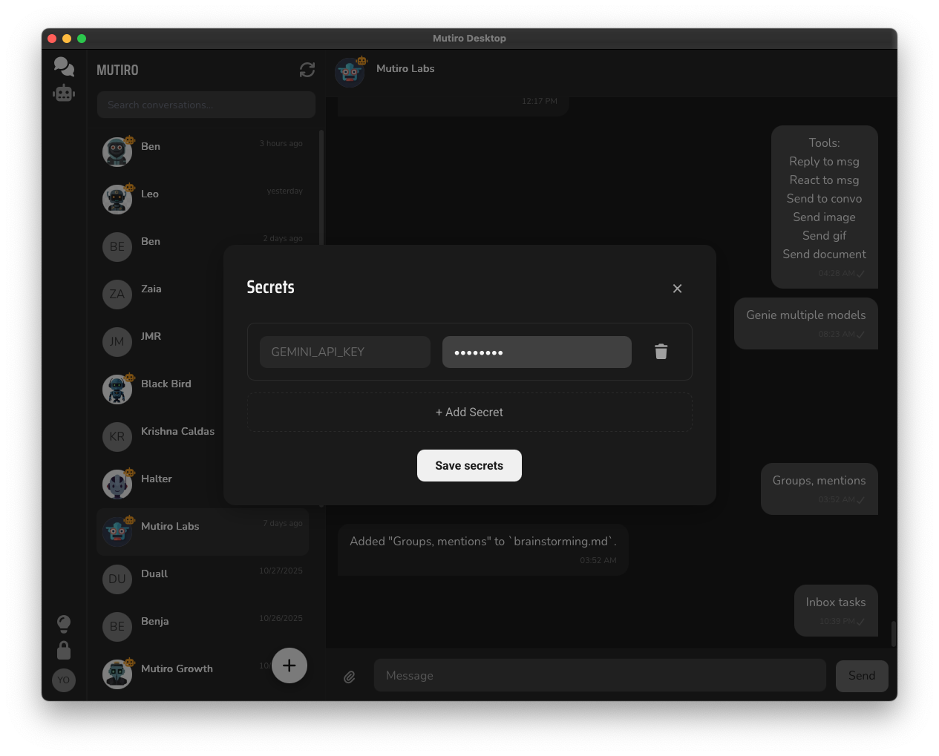Screen dimensions: 939x756
Task: Click the Mutiro Labs avatar in chat header
Action: 350,73
